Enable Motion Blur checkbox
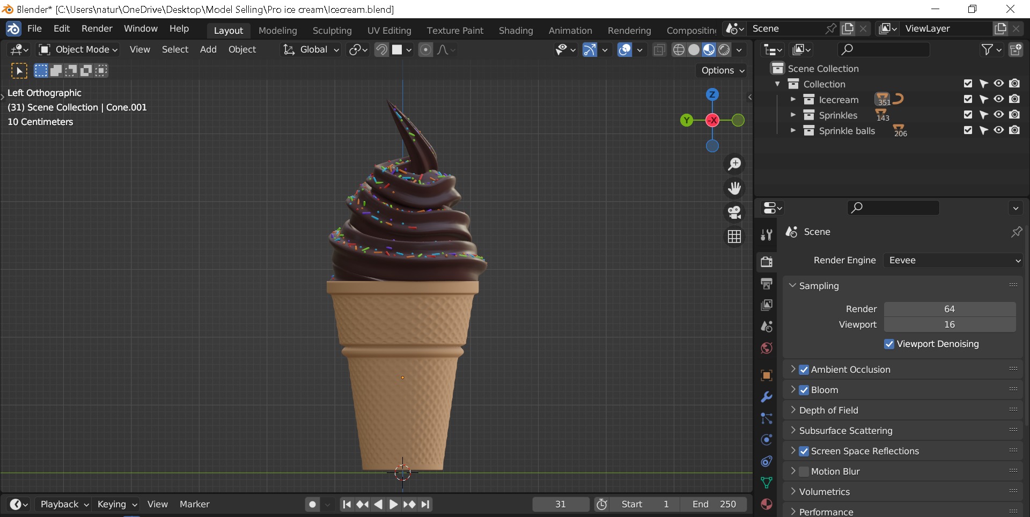Image resolution: width=1030 pixels, height=517 pixels. pyautogui.click(x=804, y=471)
